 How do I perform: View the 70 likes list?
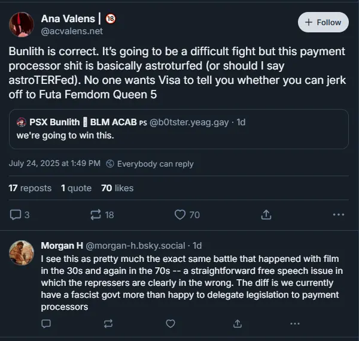pyautogui.click(x=117, y=188)
